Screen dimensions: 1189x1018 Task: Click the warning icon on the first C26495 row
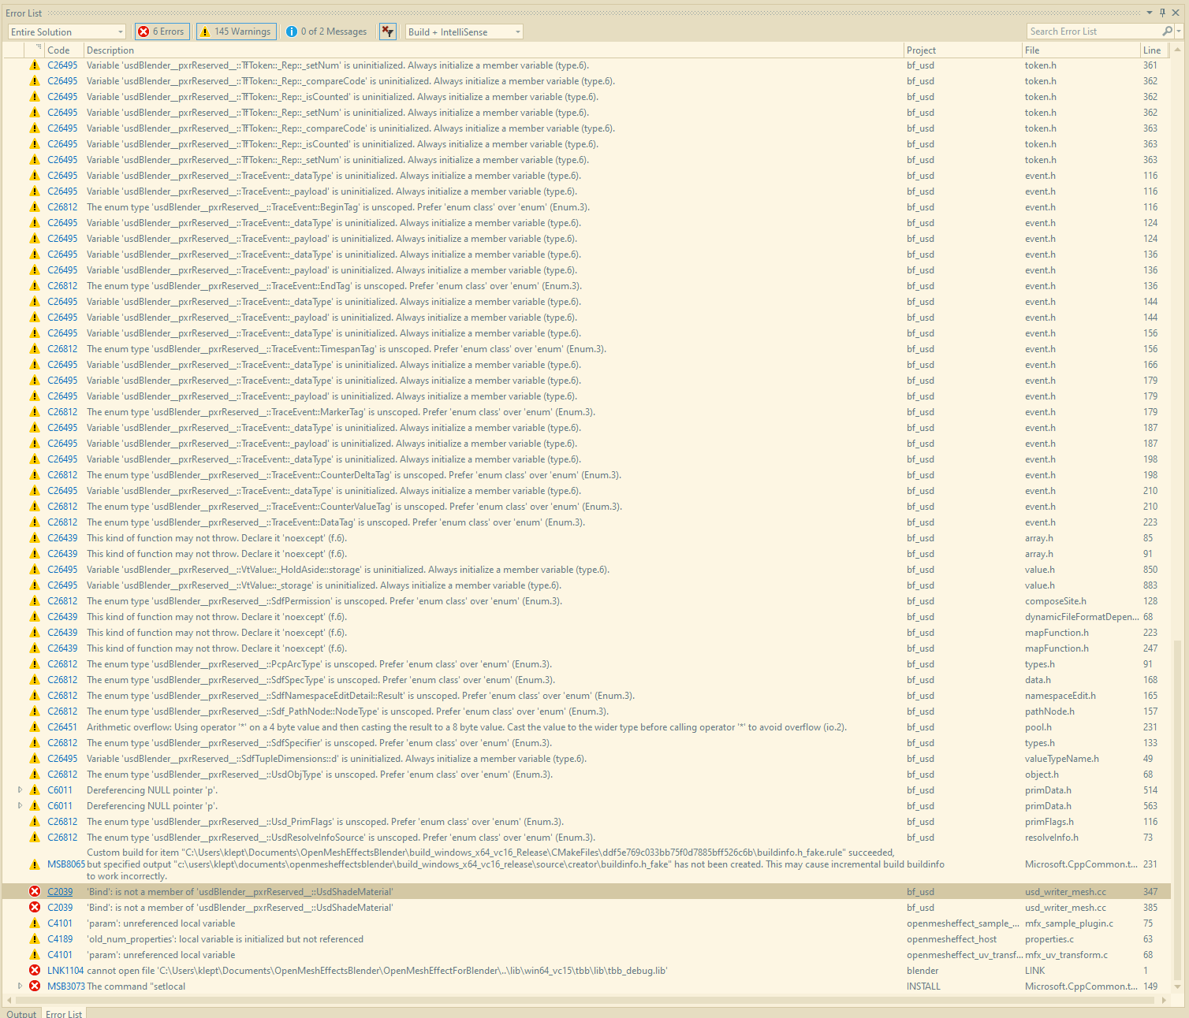35,65
